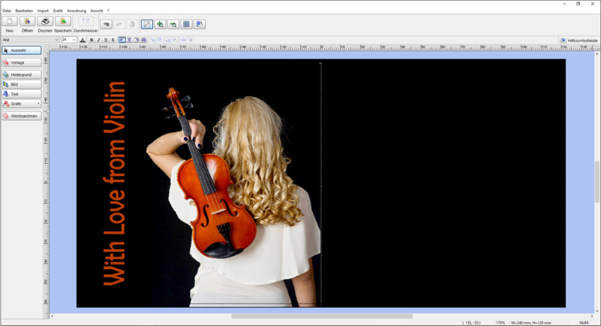
Task: Toggle the grid display icon
Action: tap(186, 24)
